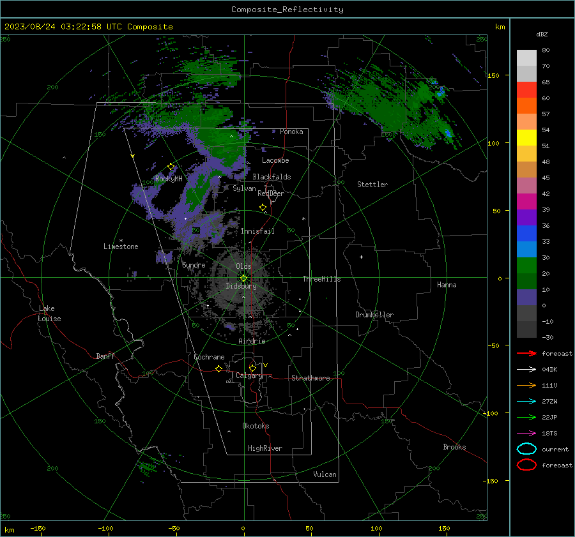Click the yellow 51–54 dBZ swatch

[526, 138]
